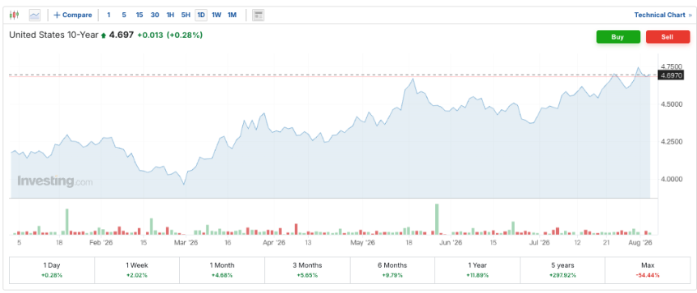Click the green Buy button

click(618, 37)
